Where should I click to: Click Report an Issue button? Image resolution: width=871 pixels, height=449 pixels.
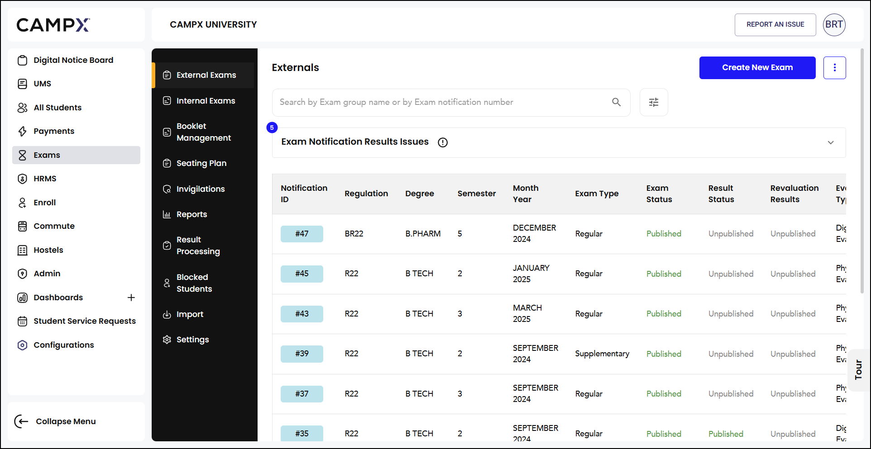[775, 24]
